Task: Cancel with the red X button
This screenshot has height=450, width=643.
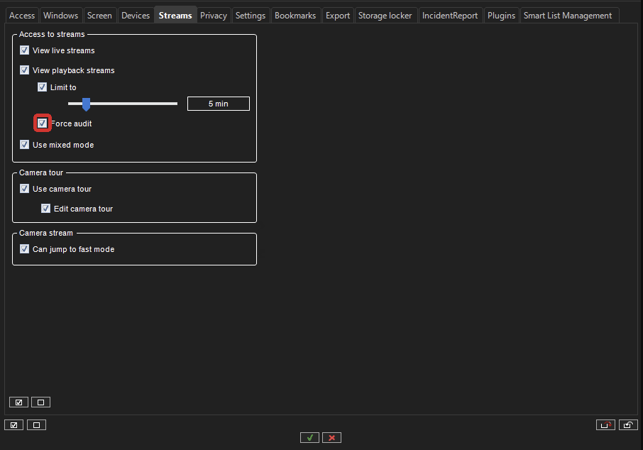Action: (x=331, y=438)
